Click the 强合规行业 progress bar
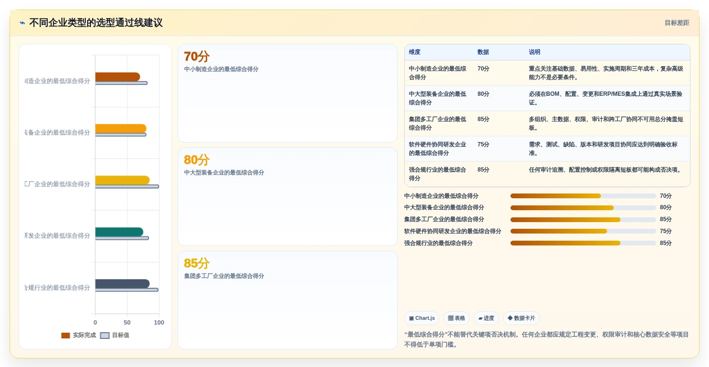The width and height of the screenshot is (709, 367). click(x=583, y=243)
